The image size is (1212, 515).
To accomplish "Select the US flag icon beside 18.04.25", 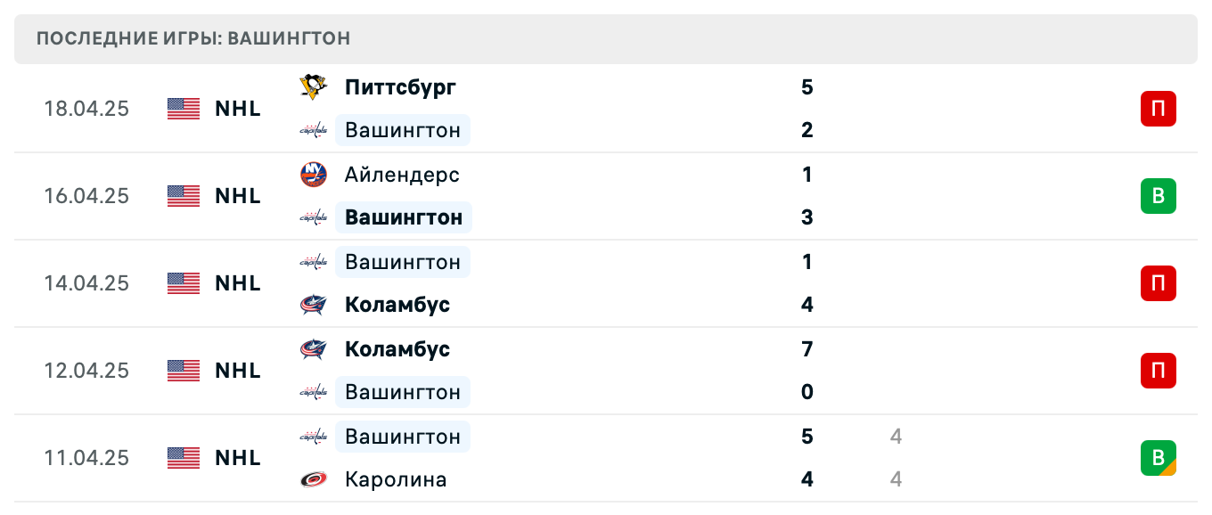I will click(x=183, y=109).
